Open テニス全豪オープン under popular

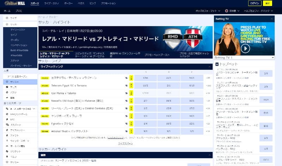point(17,76)
